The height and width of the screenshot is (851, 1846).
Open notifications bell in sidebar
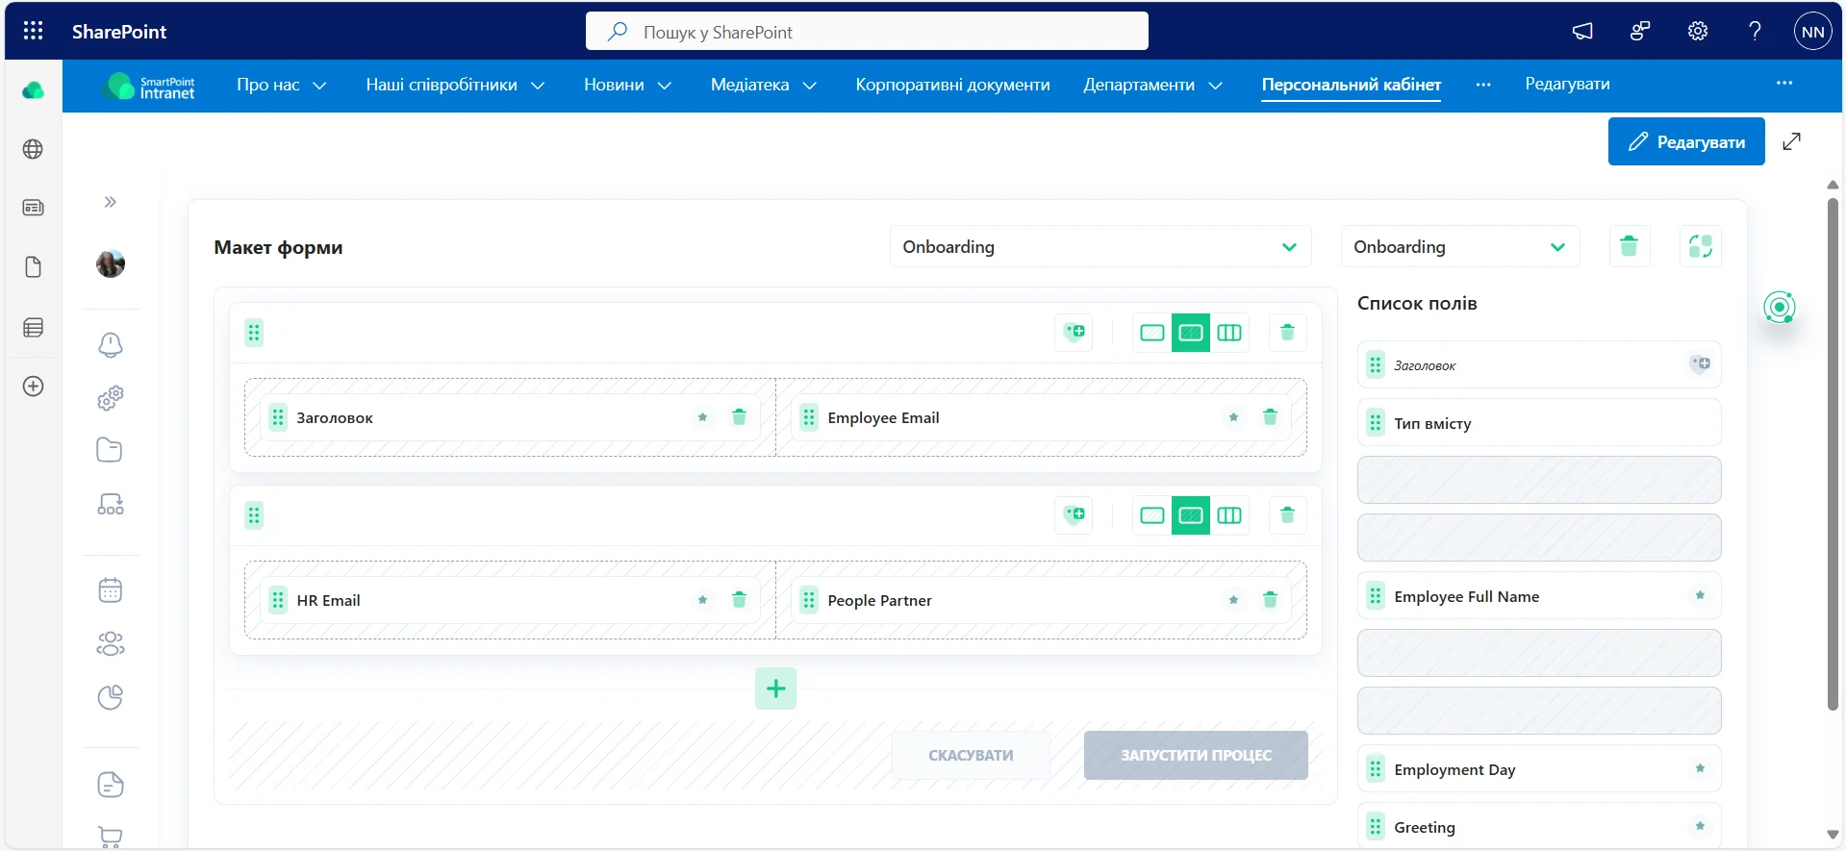coord(111,345)
